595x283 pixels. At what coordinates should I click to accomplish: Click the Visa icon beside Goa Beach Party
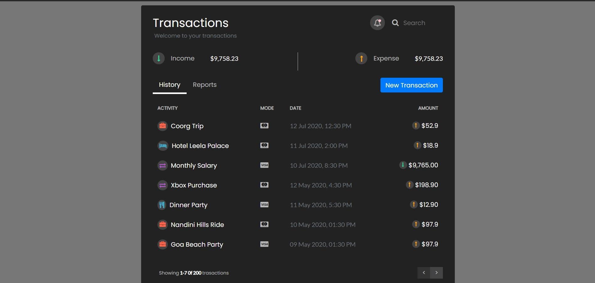(x=264, y=244)
